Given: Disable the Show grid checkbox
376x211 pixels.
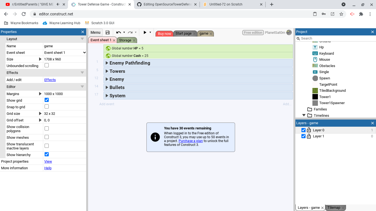Looking at the screenshot, I should [x=47, y=100].
